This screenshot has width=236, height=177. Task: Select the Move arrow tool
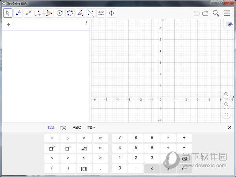click(8, 13)
